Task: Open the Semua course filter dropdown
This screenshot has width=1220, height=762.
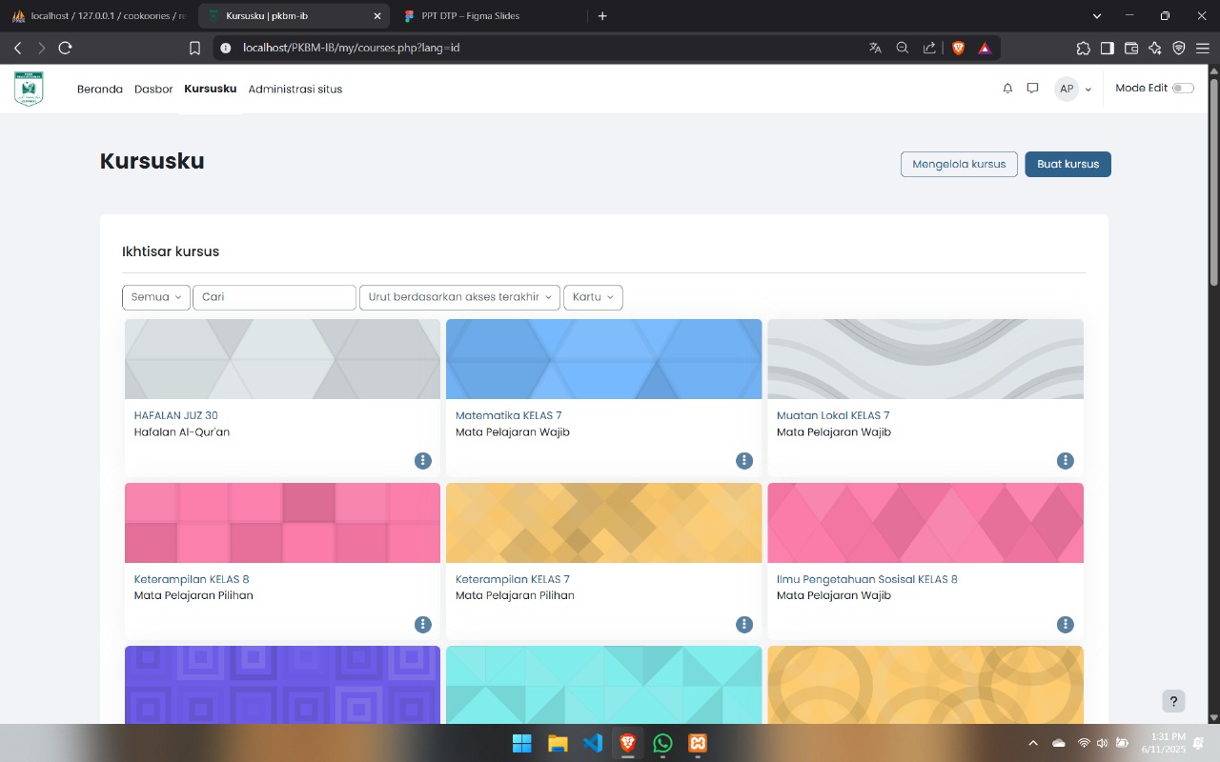Action: click(155, 296)
